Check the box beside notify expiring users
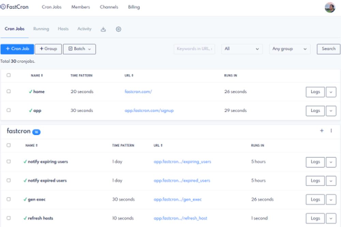The width and height of the screenshot is (341, 227). (9, 162)
